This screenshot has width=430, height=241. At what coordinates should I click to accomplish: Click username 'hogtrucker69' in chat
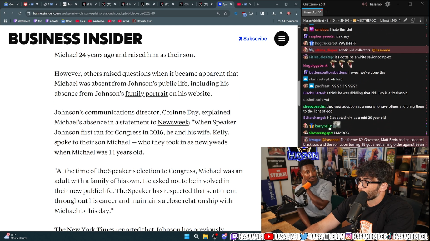(326, 43)
